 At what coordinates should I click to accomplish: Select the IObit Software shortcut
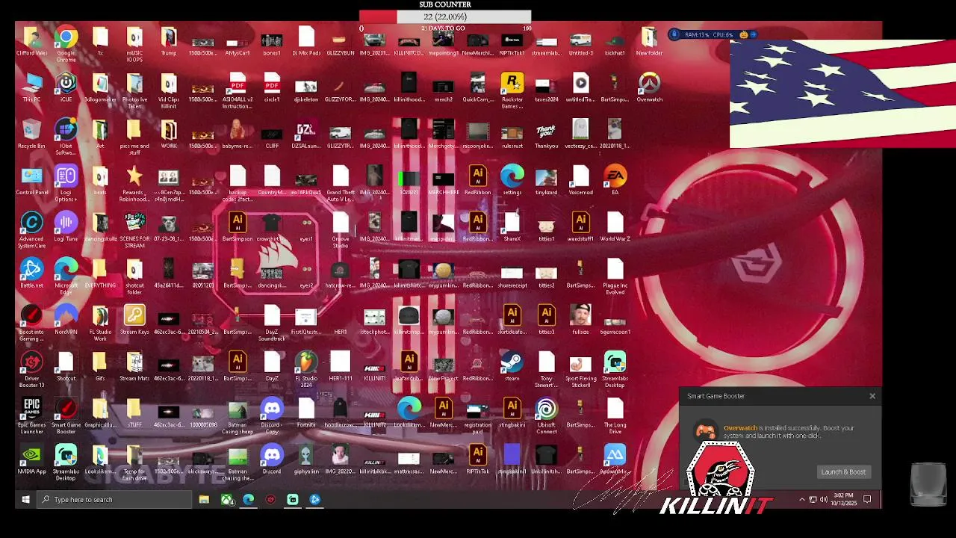pos(66,137)
